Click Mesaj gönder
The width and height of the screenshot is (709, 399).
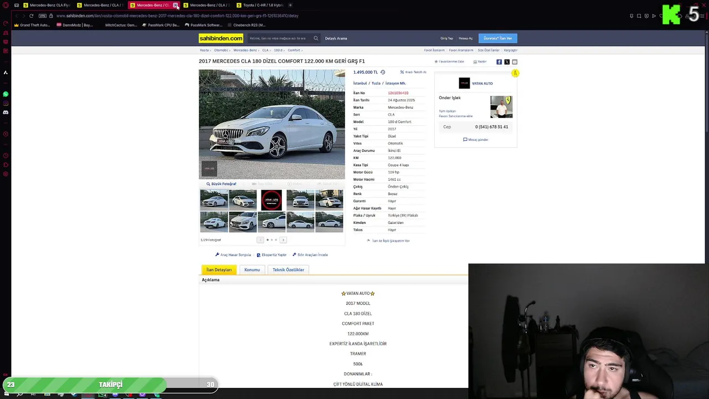[476, 140]
